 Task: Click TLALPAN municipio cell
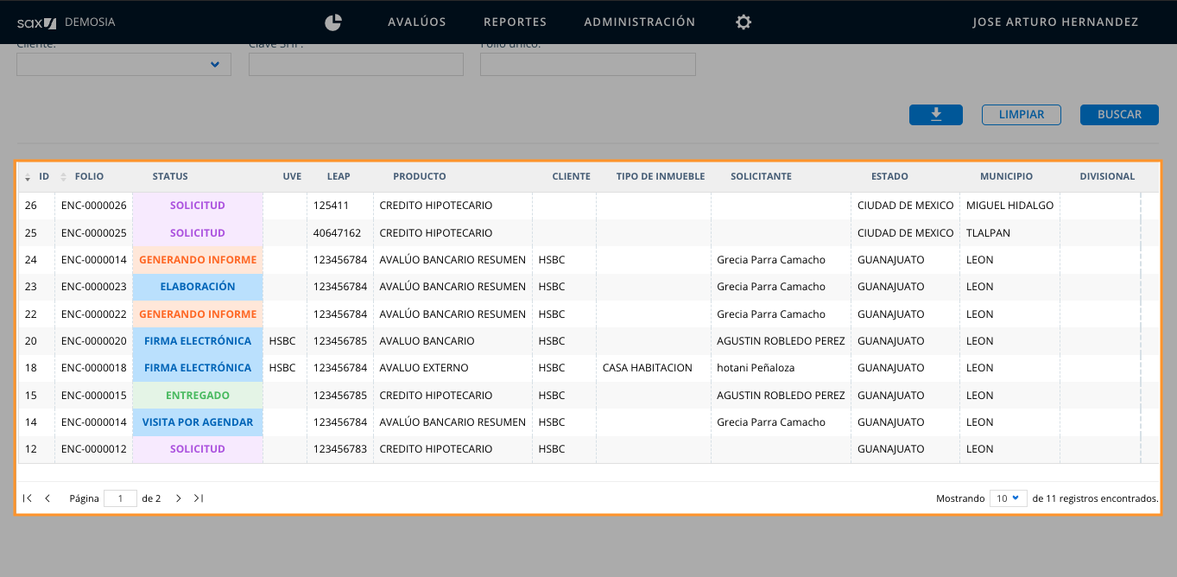(x=988, y=233)
